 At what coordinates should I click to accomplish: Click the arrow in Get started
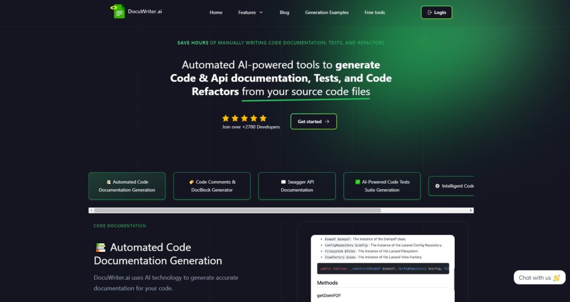coord(327,122)
